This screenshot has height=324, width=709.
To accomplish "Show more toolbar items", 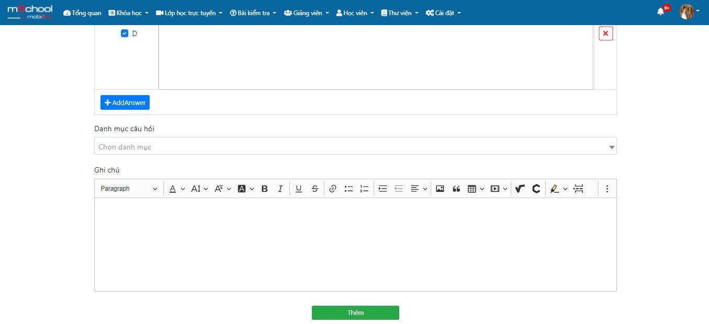I will click(607, 189).
